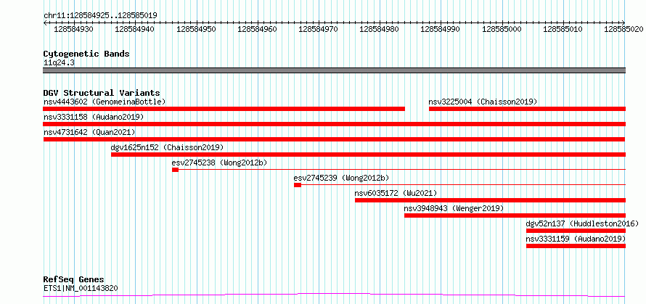Click the DGV Structural Variants track title
This screenshot has height=304, width=646.
point(102,93)
